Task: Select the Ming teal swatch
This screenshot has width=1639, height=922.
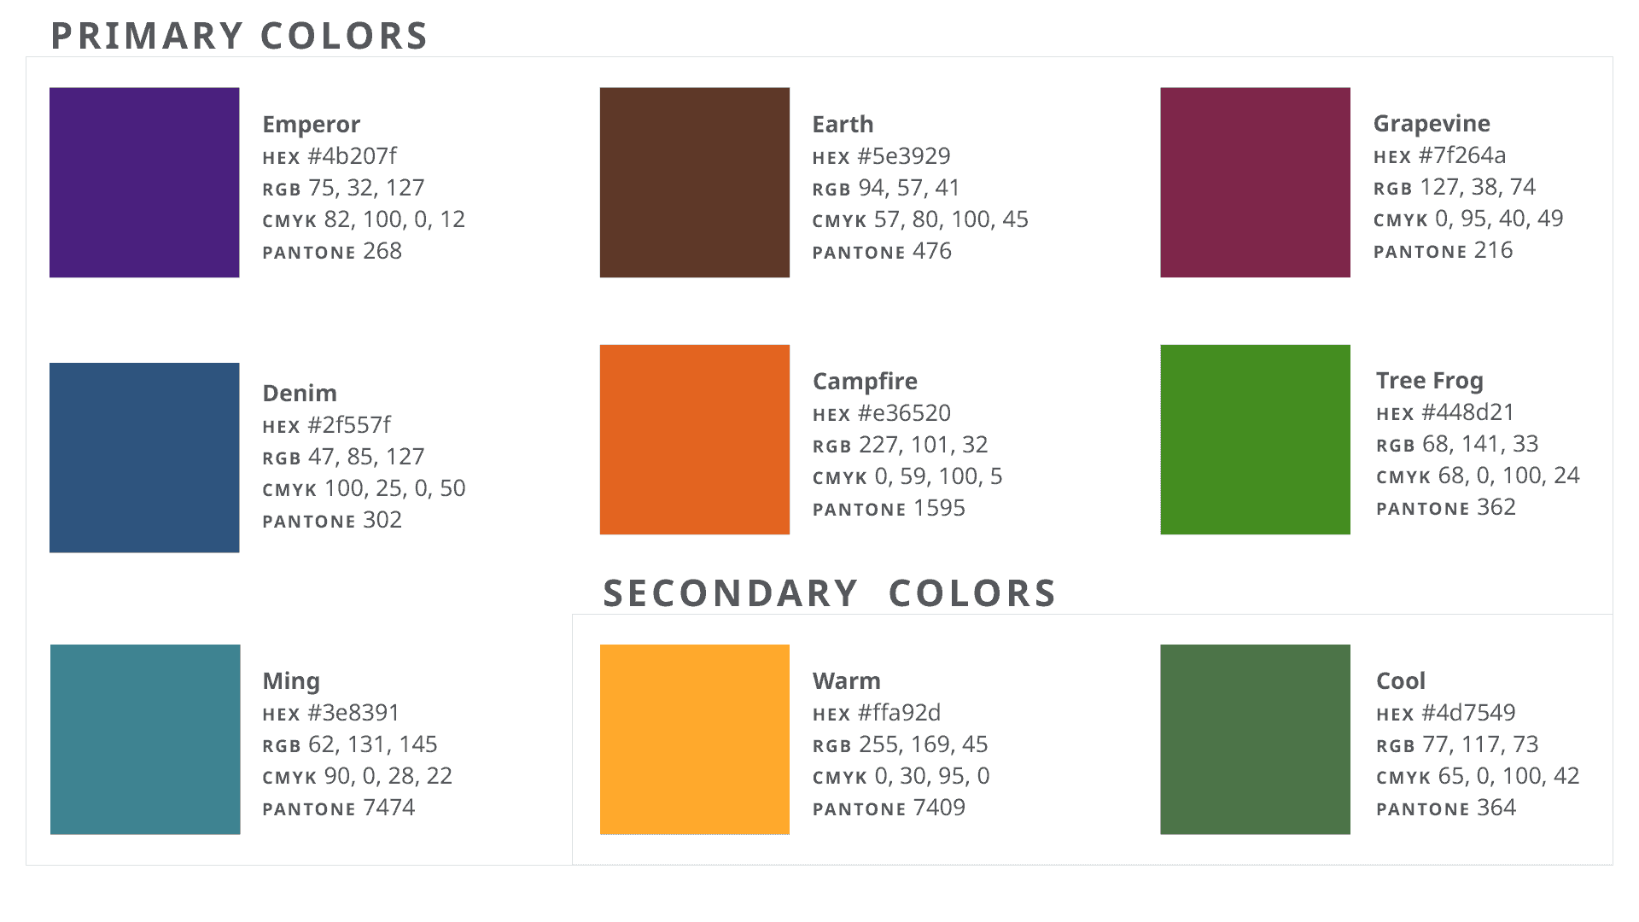Action: 145,739
